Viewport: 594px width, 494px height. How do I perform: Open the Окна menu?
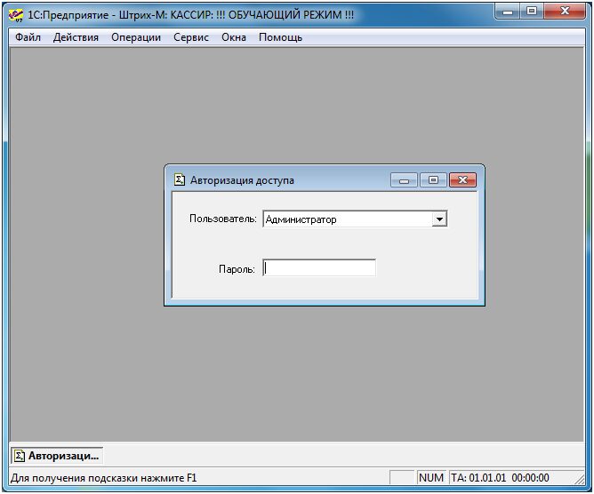(234, 37)
